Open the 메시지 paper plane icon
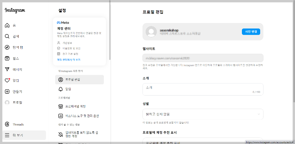Image resolution: width=295 pixels, height=144 pixels. coord(7,70)
